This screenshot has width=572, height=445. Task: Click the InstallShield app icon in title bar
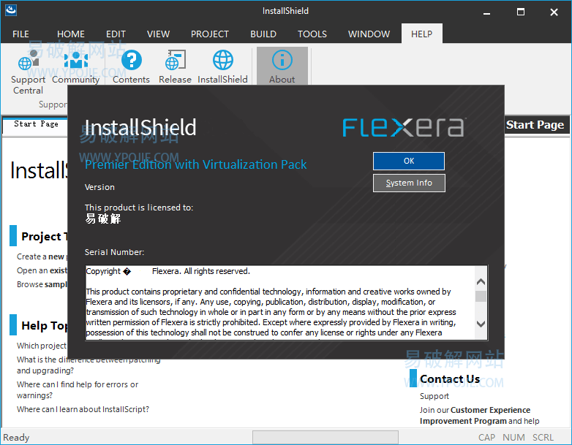(10, 10)
